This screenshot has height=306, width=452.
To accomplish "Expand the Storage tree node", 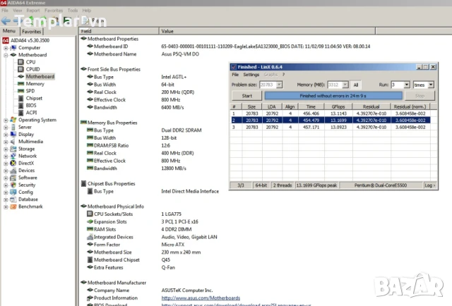I will (x=6, y=149).
